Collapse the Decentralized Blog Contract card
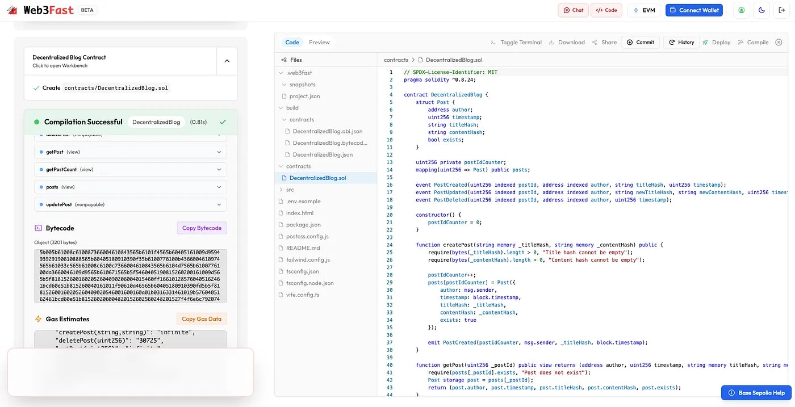 (x=227, y=61)
